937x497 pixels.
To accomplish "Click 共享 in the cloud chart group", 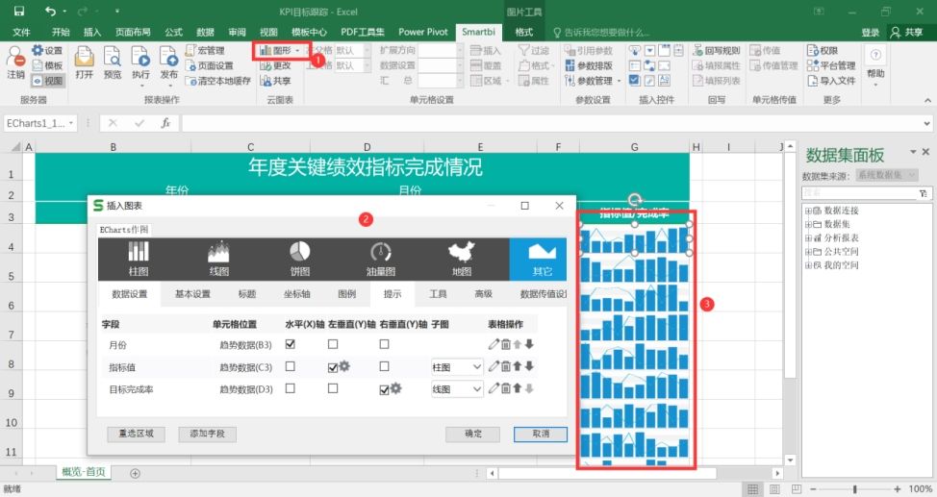I will (275, 81).
